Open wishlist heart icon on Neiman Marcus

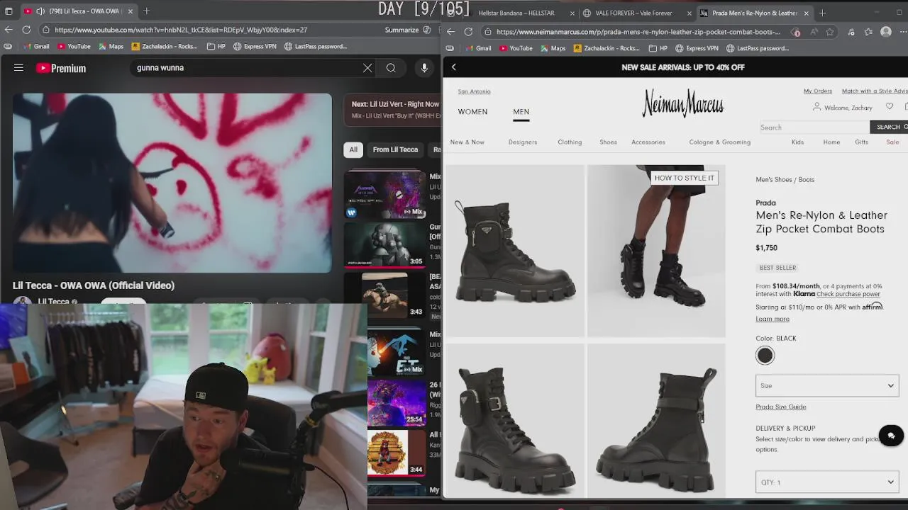point(890,107)
